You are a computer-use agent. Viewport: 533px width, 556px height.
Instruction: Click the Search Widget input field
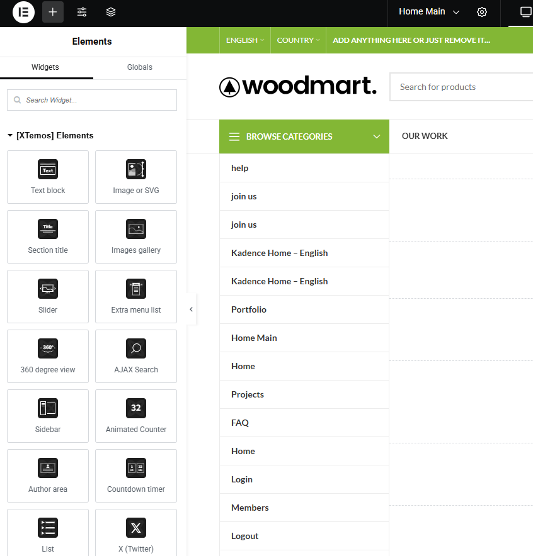tap(92, 100)
